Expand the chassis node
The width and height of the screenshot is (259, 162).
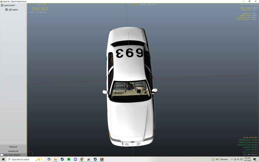pos(6,10)
